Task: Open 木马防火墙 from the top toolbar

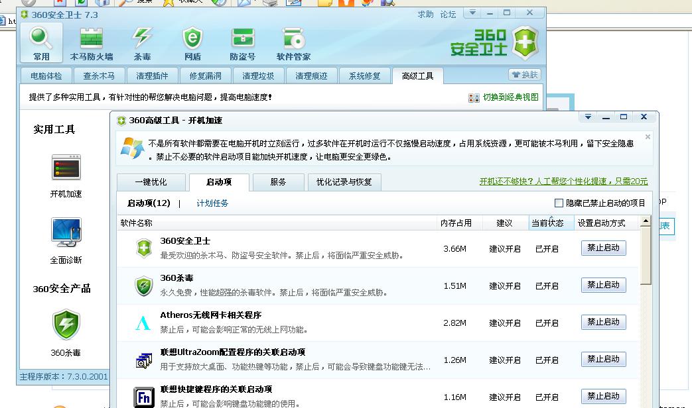Action: coord(92,43)
